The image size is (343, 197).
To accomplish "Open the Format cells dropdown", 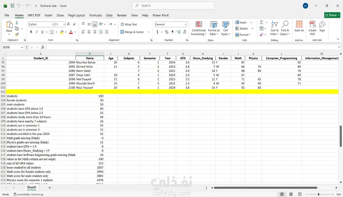I will (x=243, y=35).
